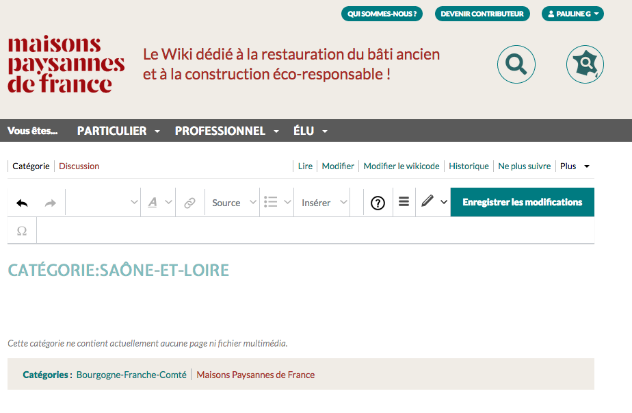Open the editor help question mark
Image resolution: width=632 pixels, height=413 pixels.
pyautogui.click(x=378, y=203)
